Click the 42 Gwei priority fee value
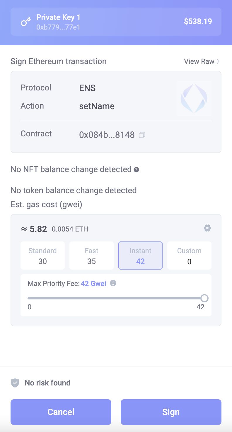232x432 pixels. coord(93,283)
